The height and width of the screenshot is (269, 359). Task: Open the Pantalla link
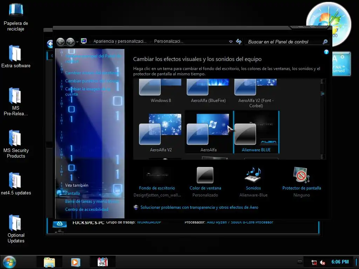(x=72, y=193)
